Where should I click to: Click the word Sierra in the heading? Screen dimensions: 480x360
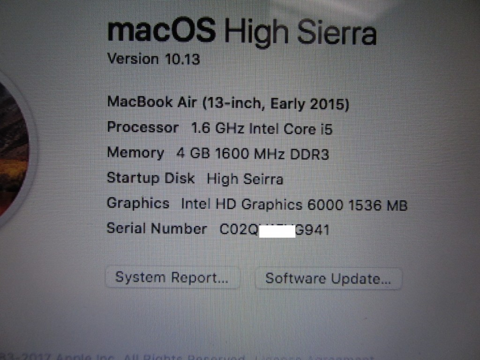pos(337,32)
